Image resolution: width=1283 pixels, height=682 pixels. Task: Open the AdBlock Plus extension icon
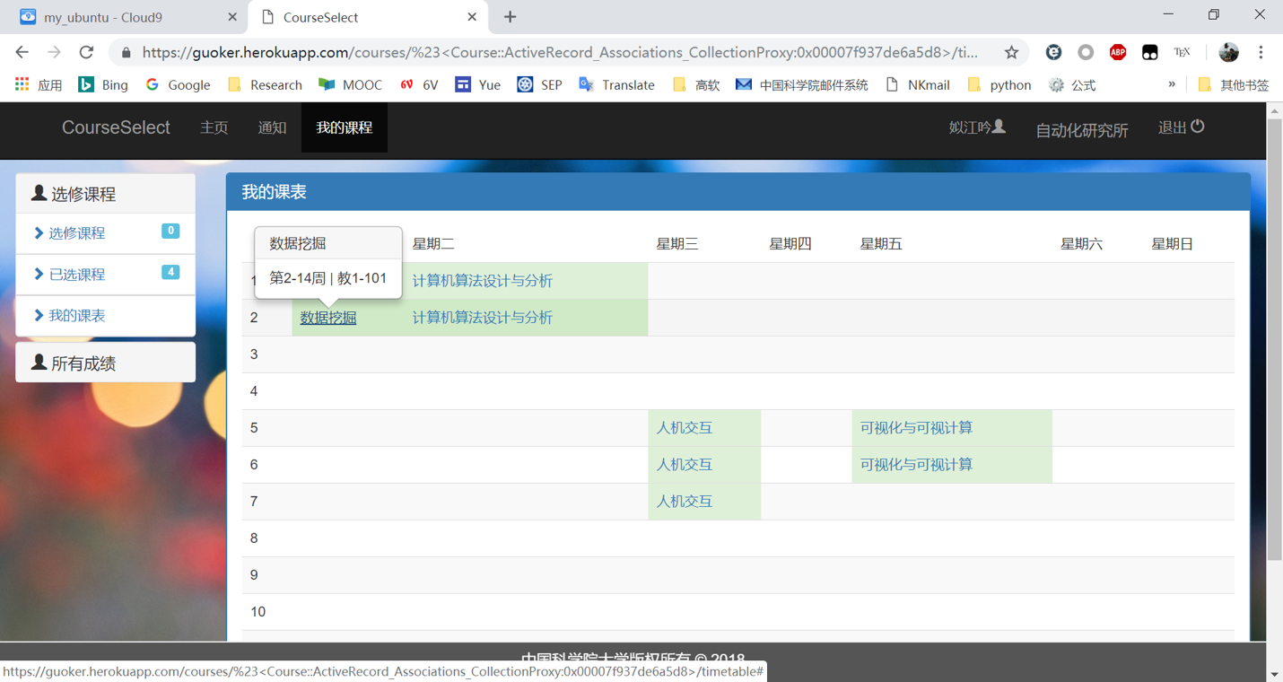(x=1118, y=52)
